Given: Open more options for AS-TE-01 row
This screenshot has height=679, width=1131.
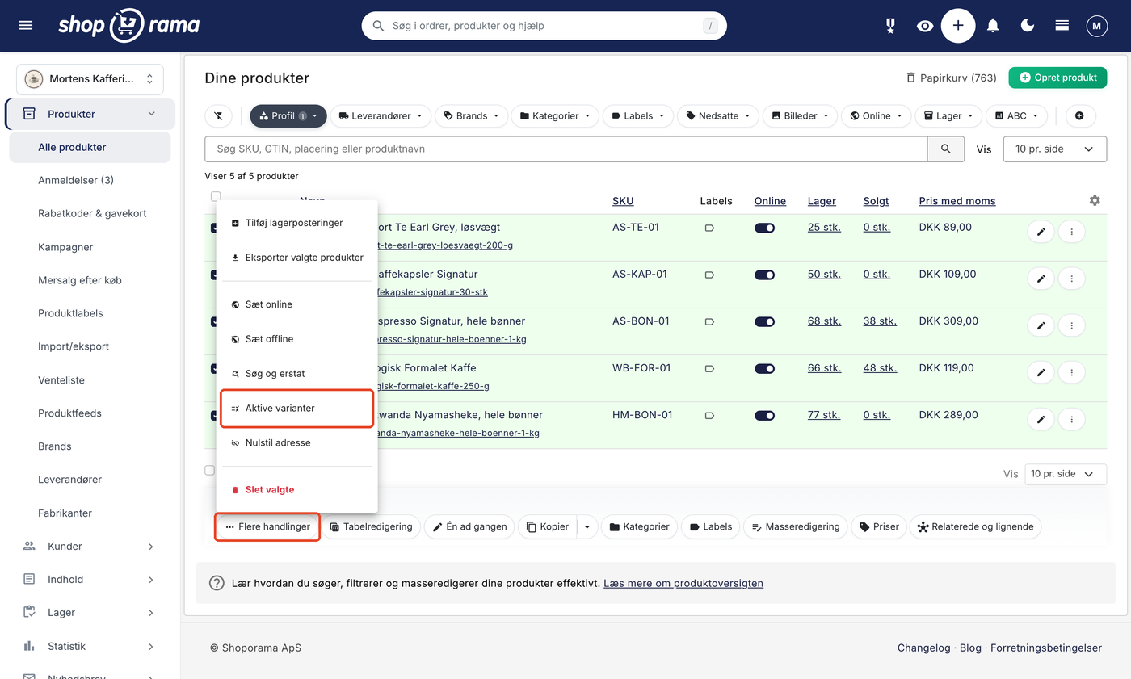Looking at the screenshot, I should (x=1072, y=232).
